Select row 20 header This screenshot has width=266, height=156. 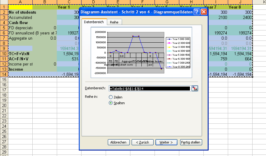coord(4,106)
